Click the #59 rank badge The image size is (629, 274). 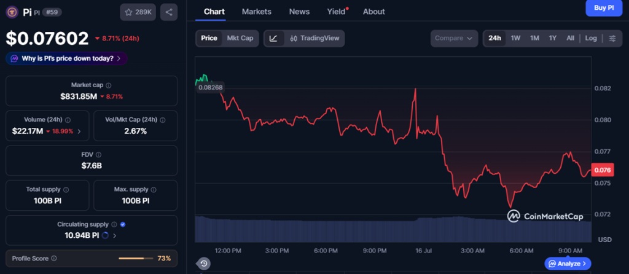point(52,12)
